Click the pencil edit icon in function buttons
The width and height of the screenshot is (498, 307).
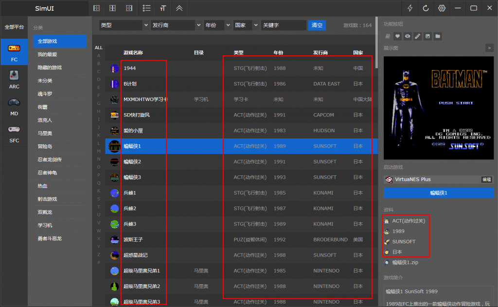tap(417, 36)
